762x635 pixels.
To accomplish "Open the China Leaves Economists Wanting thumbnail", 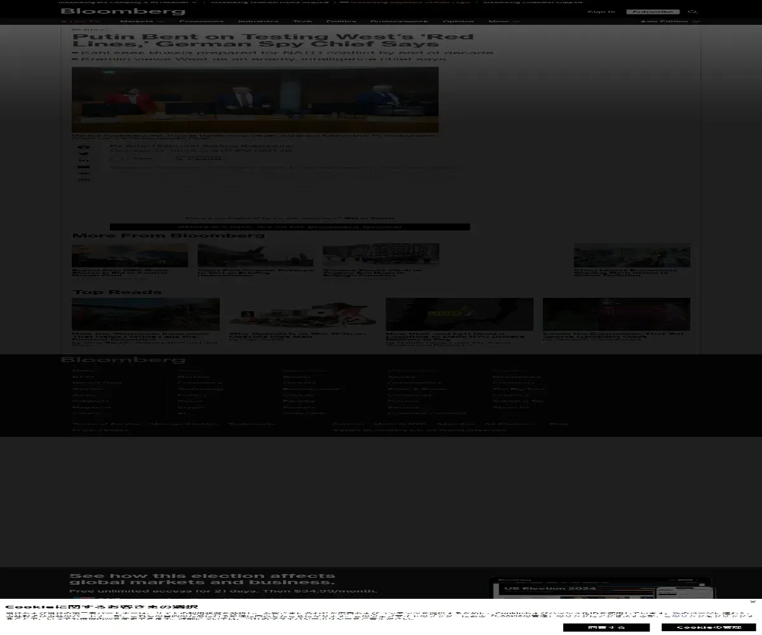I will tap(632, 255).
